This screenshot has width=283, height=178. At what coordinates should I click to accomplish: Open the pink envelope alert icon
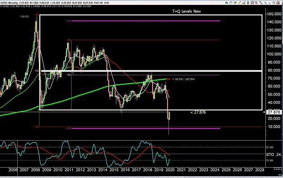click(230, 3)
